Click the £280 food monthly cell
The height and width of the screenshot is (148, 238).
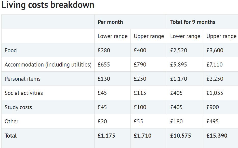click(104, 50)
